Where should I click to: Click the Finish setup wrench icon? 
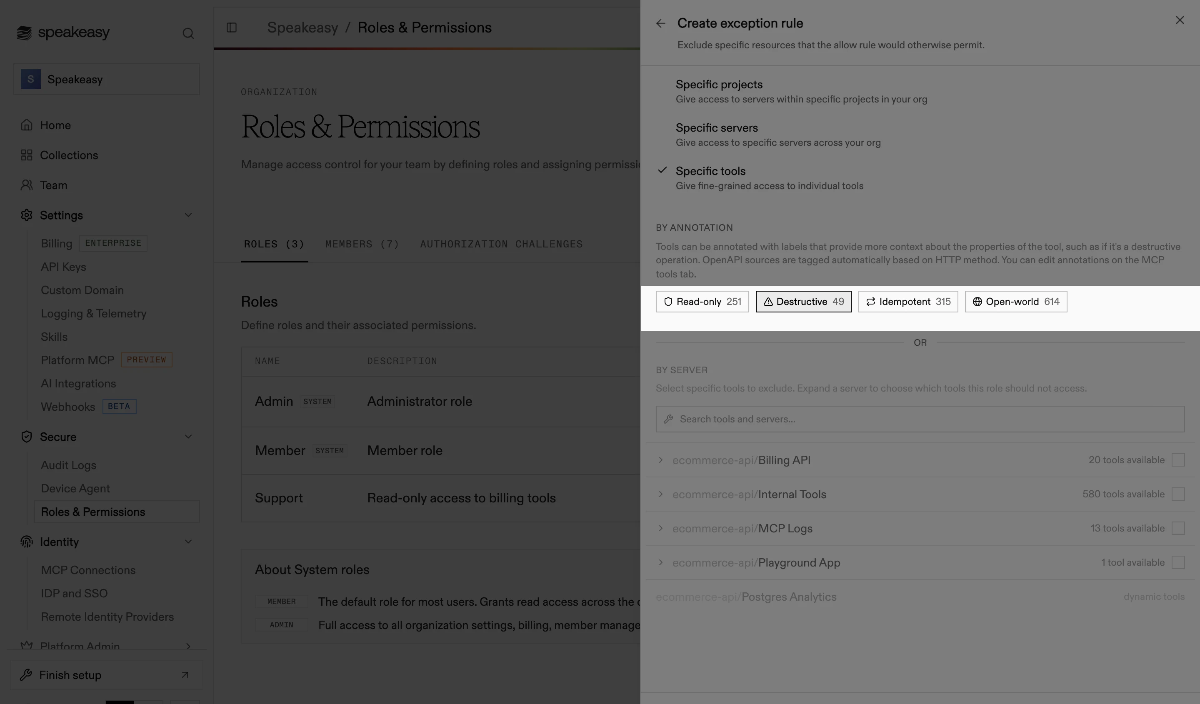pos(26,675)
